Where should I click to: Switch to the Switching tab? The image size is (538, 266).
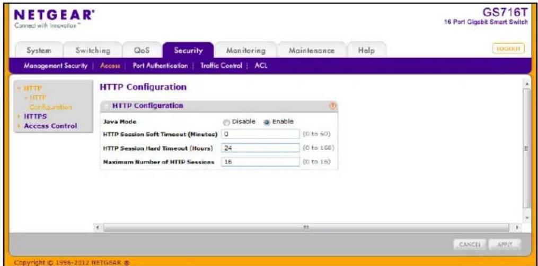click(x=93, y=51)
